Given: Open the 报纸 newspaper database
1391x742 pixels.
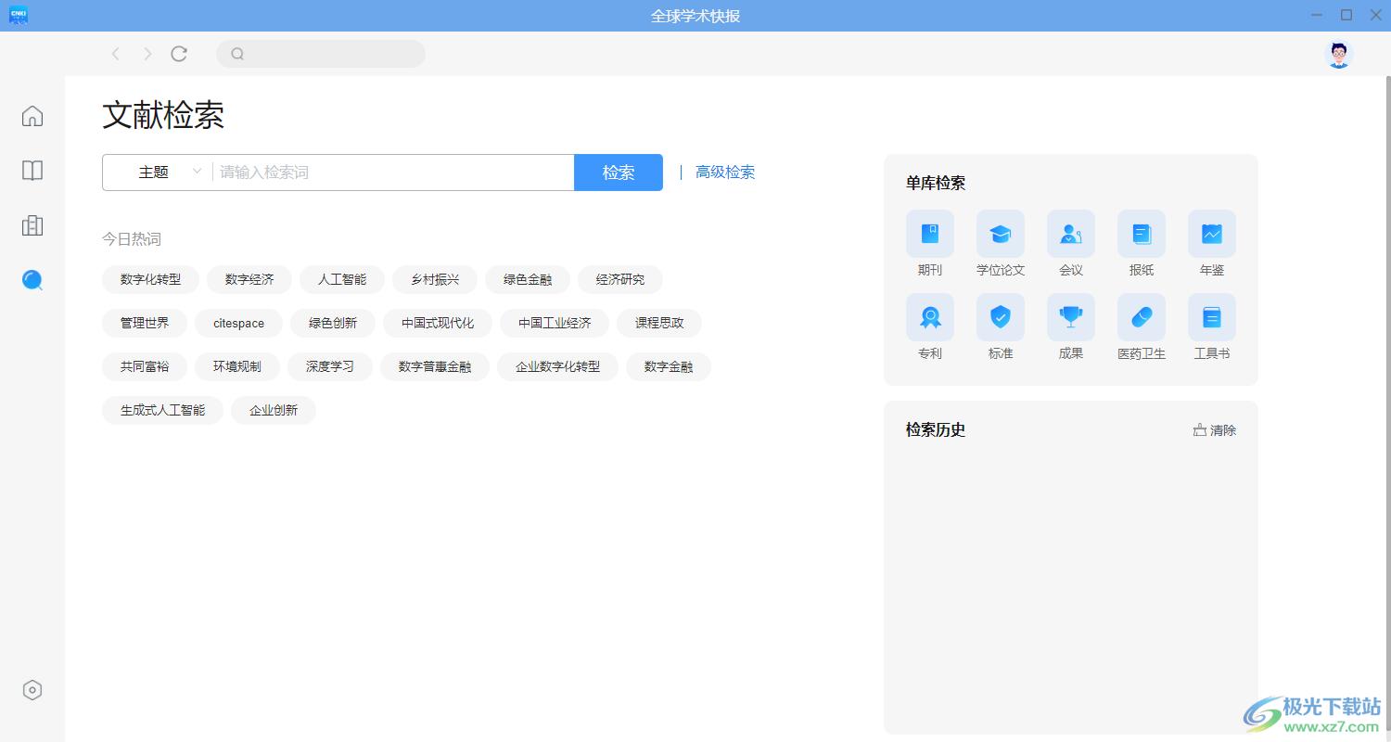Looking at the screenshot, I should (x=1141, y=234).
